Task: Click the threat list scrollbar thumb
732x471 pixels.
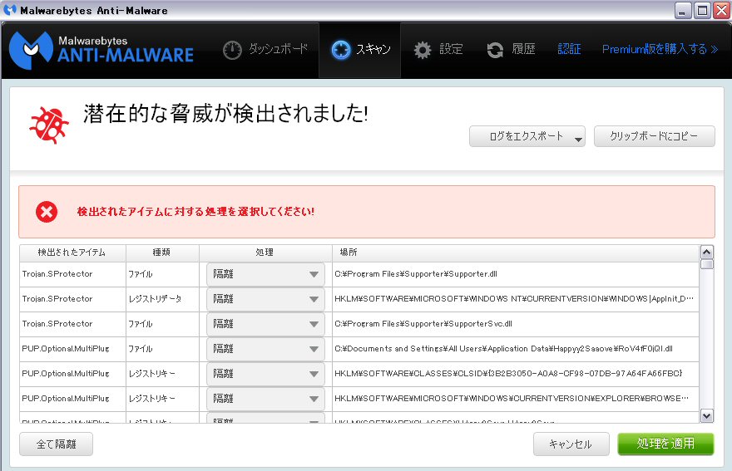Action: 707,264
